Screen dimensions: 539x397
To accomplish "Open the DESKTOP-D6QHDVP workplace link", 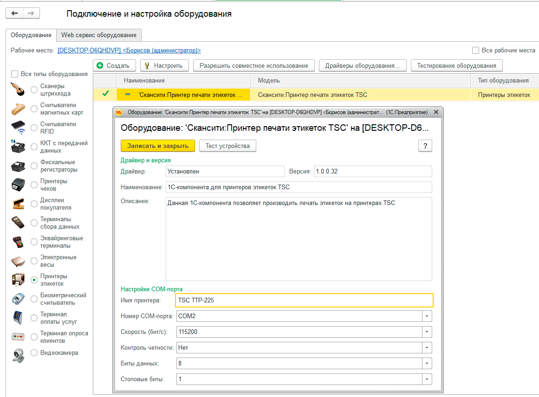I will 129,50.
